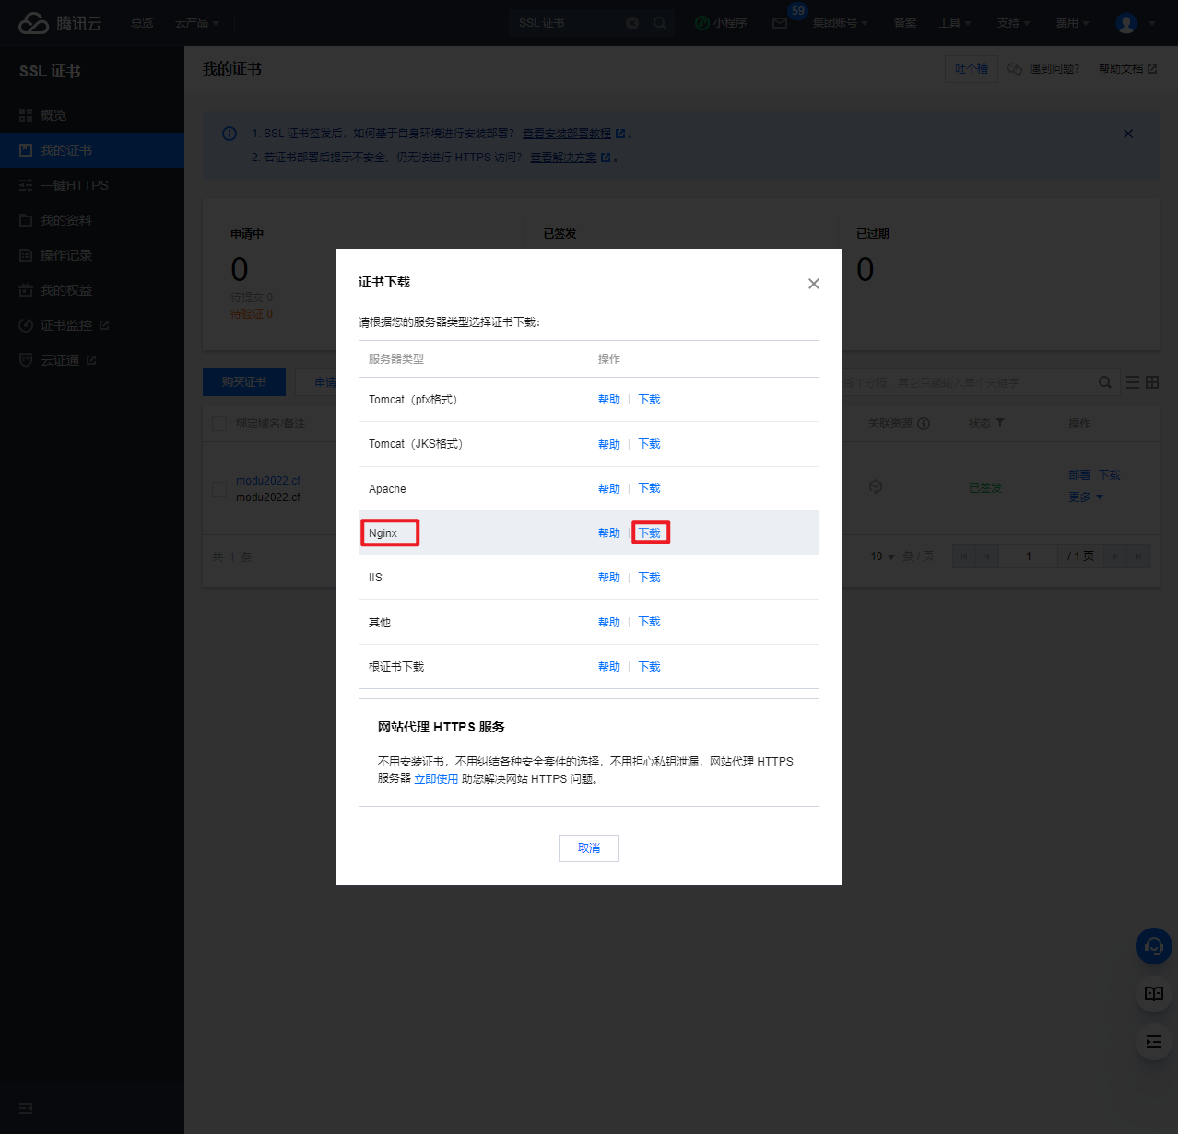Download the IIS certificate
This screenshot has height=1134, width=1178.
[x=650, y=578]
